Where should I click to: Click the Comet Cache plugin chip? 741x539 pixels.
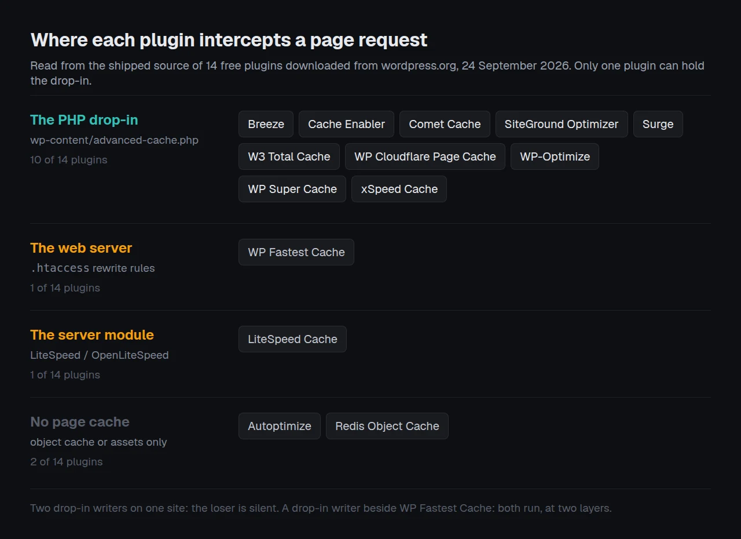[x=445, y=124]
